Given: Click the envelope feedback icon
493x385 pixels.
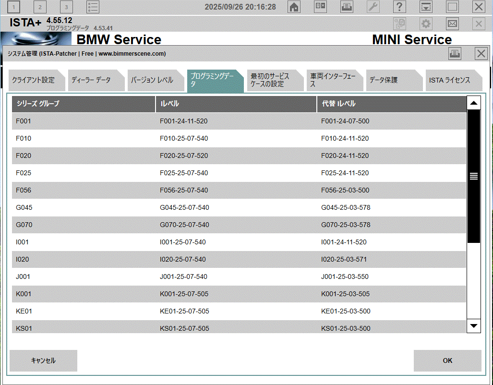Looking at the screenshot, I should [x=452, y=24].
